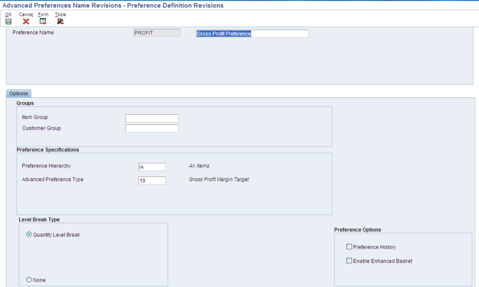Click the 'All Items' hierarchy description text
The image size is (479, 287).
[x=199, y=166]
